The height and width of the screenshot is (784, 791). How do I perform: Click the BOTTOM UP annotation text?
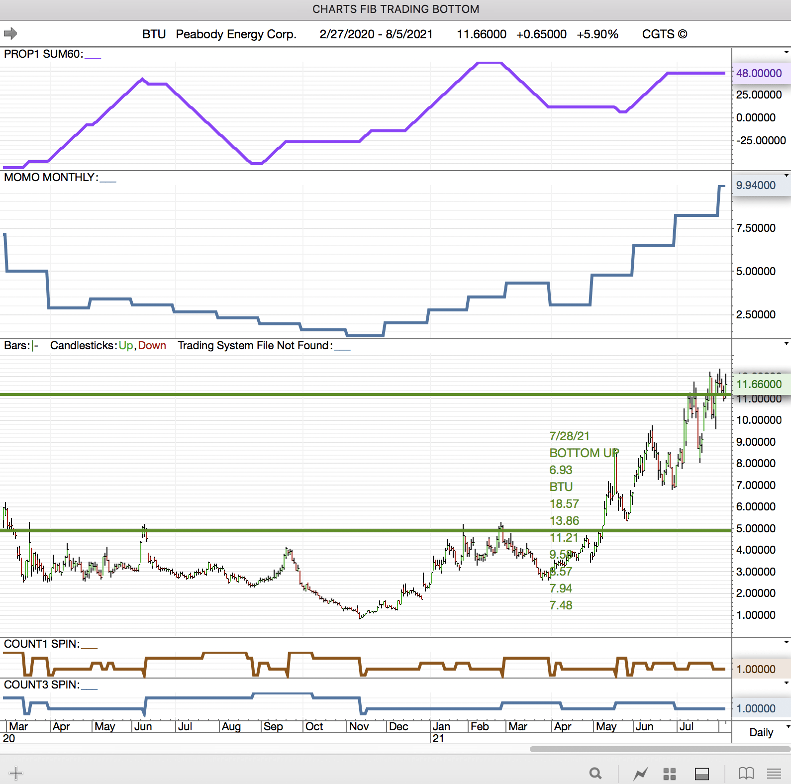point(584,453)
